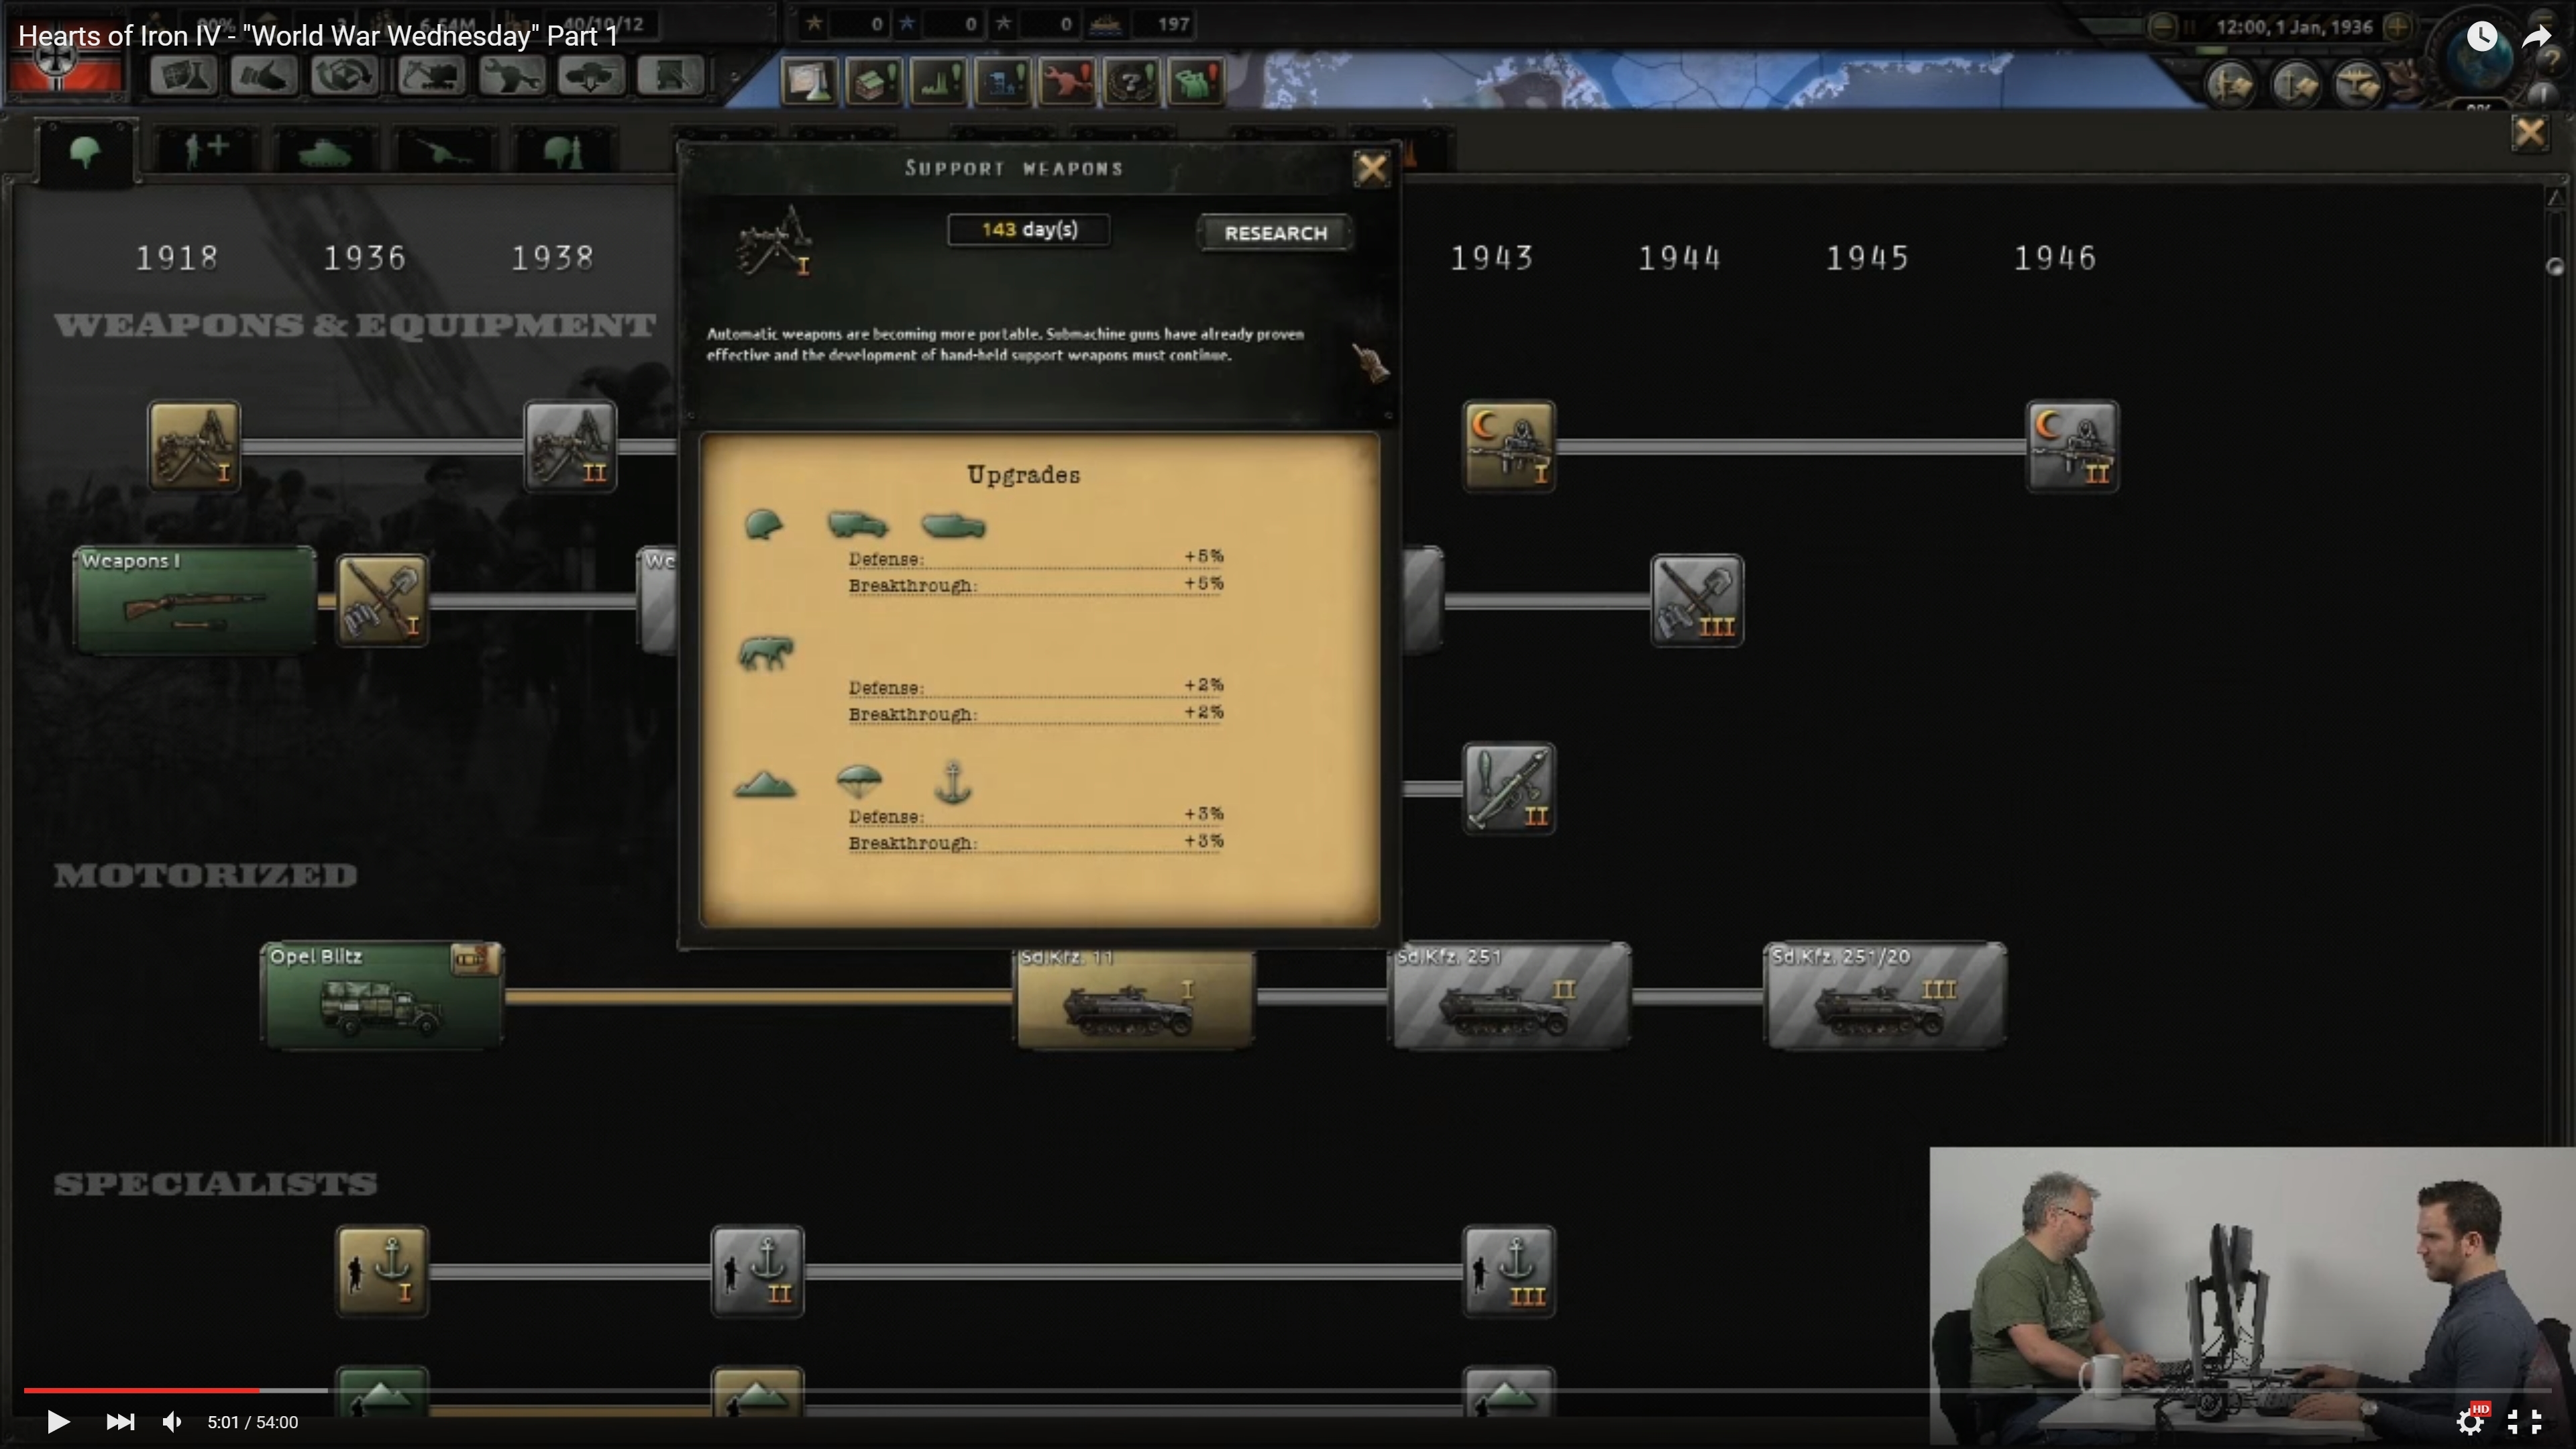Image resolution: width=2576 pixels, height=1449 pixels.
Task: Open army deployment via tank-with-arrow icon
Action: click(590, 76)
